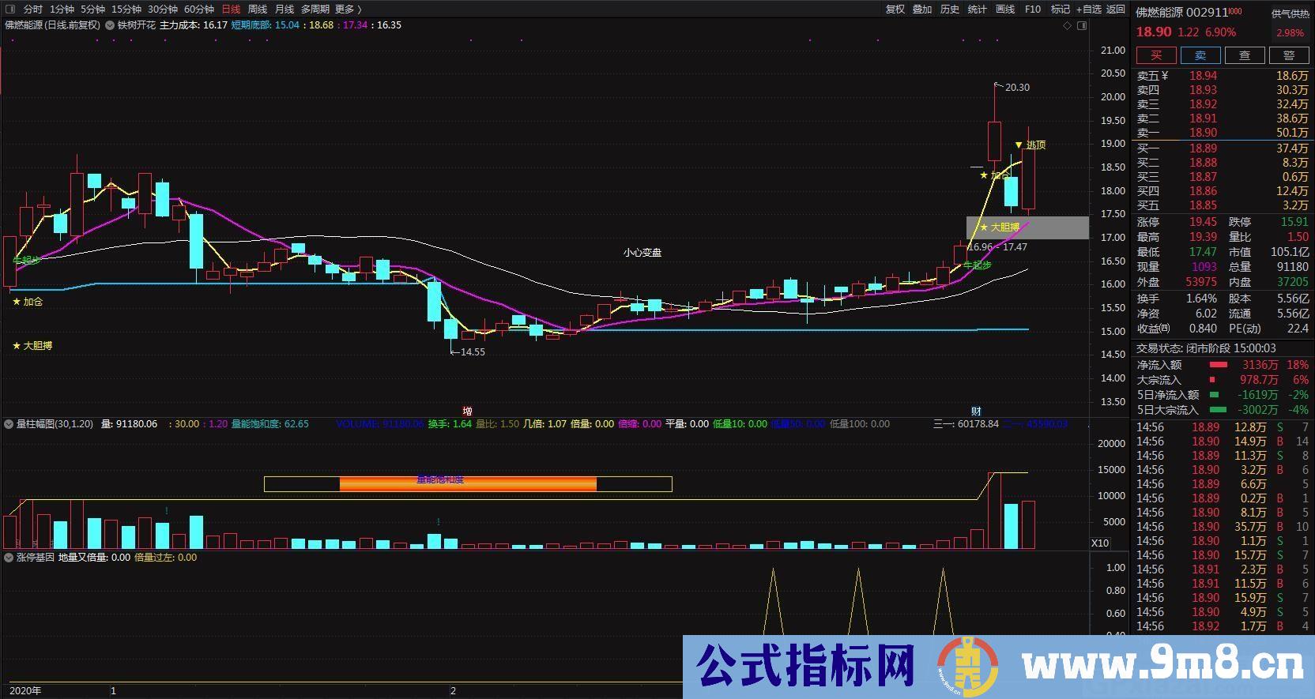
Task: Click the 佛燃能源(日线,前复权) chart title
Action: pos(53,25)
